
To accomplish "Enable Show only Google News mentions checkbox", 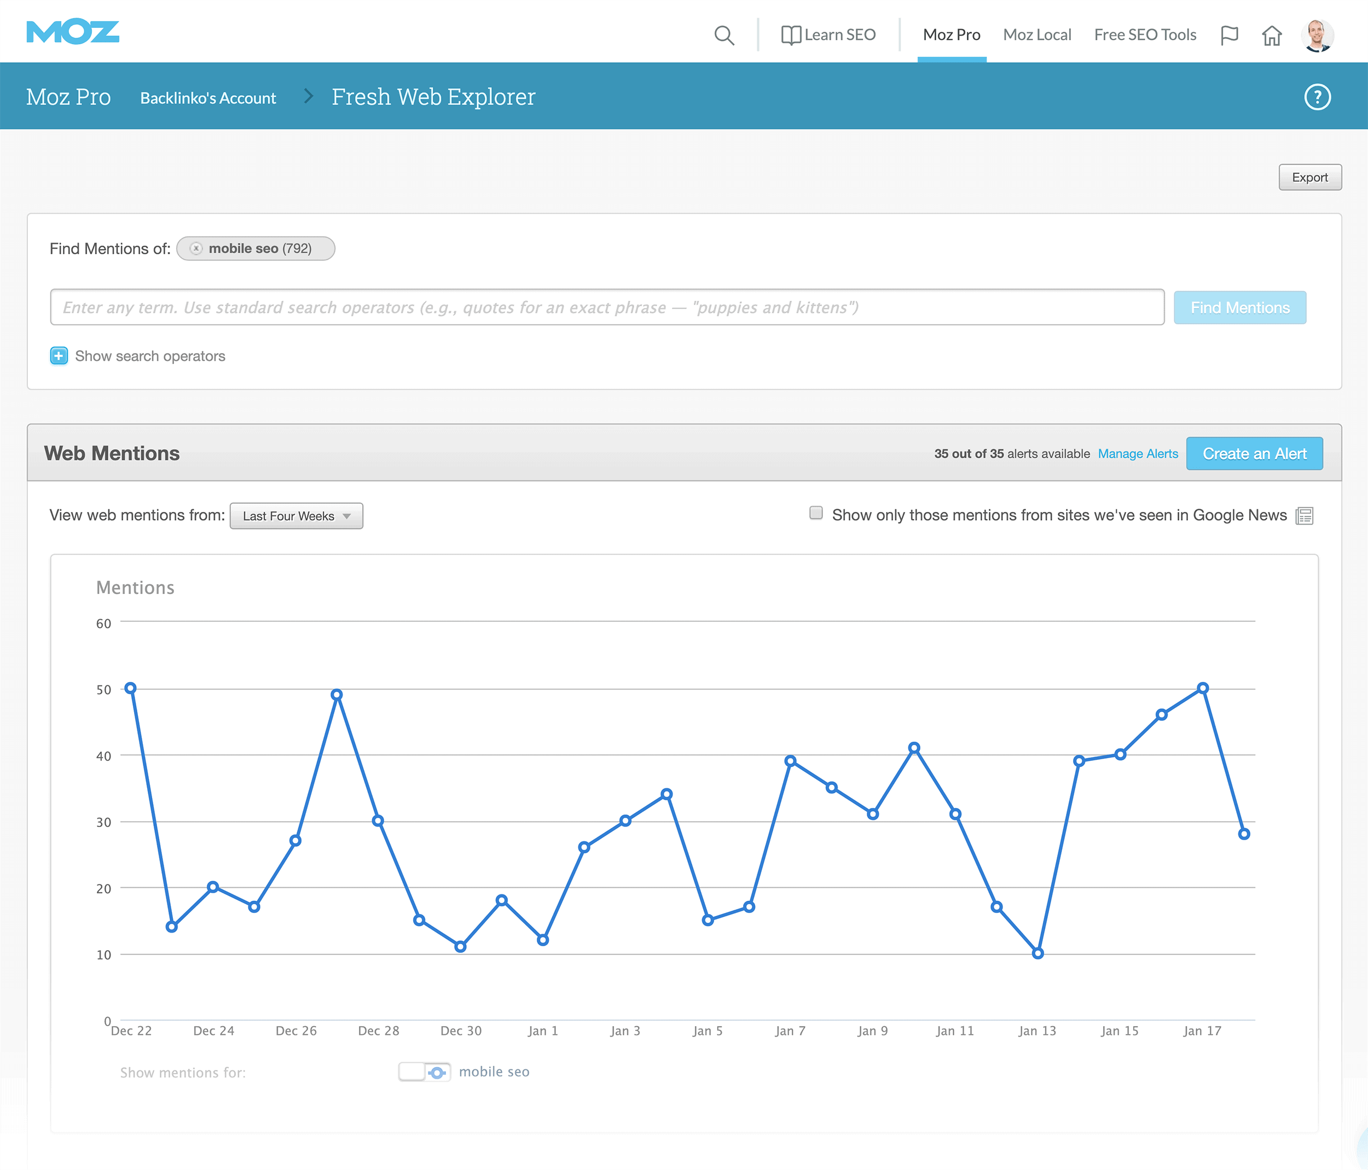I will pos(815,514).
